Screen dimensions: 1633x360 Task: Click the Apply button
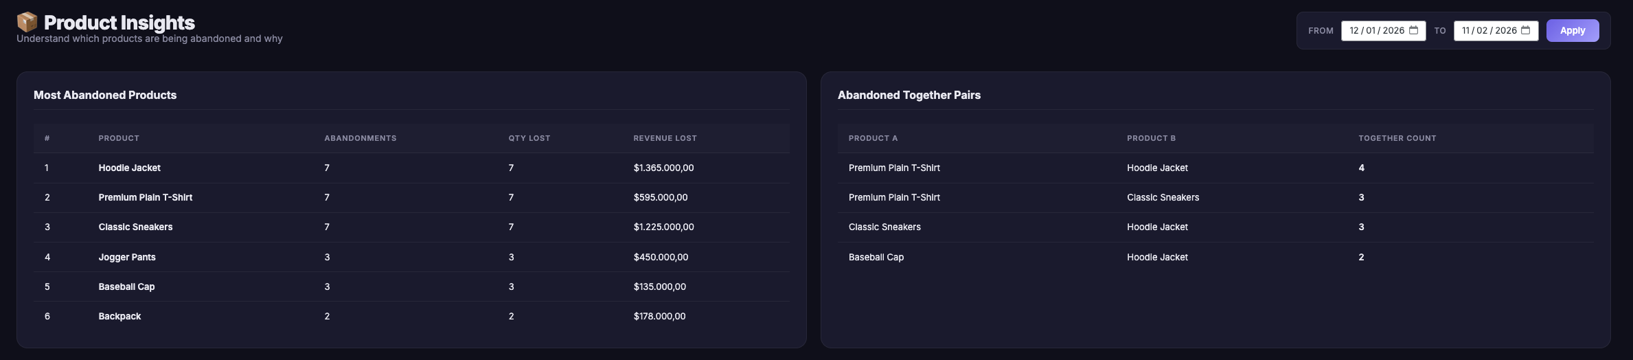point(1572,30)
